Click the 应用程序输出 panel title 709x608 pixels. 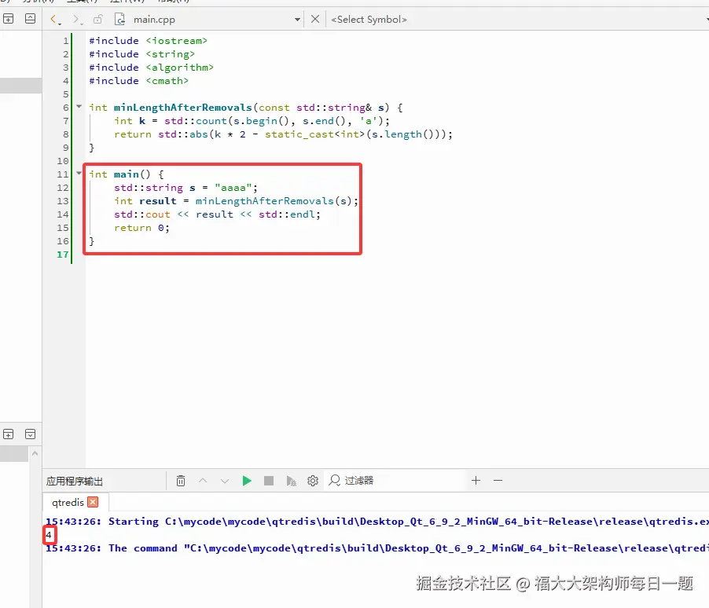click(74, 481)
